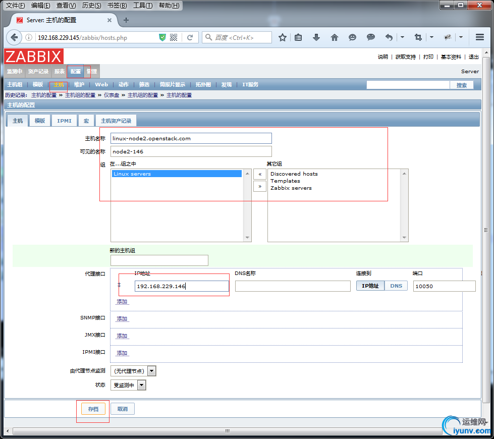Select IP地址 connect-to option
494x439 pixels.
click(370, 286)
